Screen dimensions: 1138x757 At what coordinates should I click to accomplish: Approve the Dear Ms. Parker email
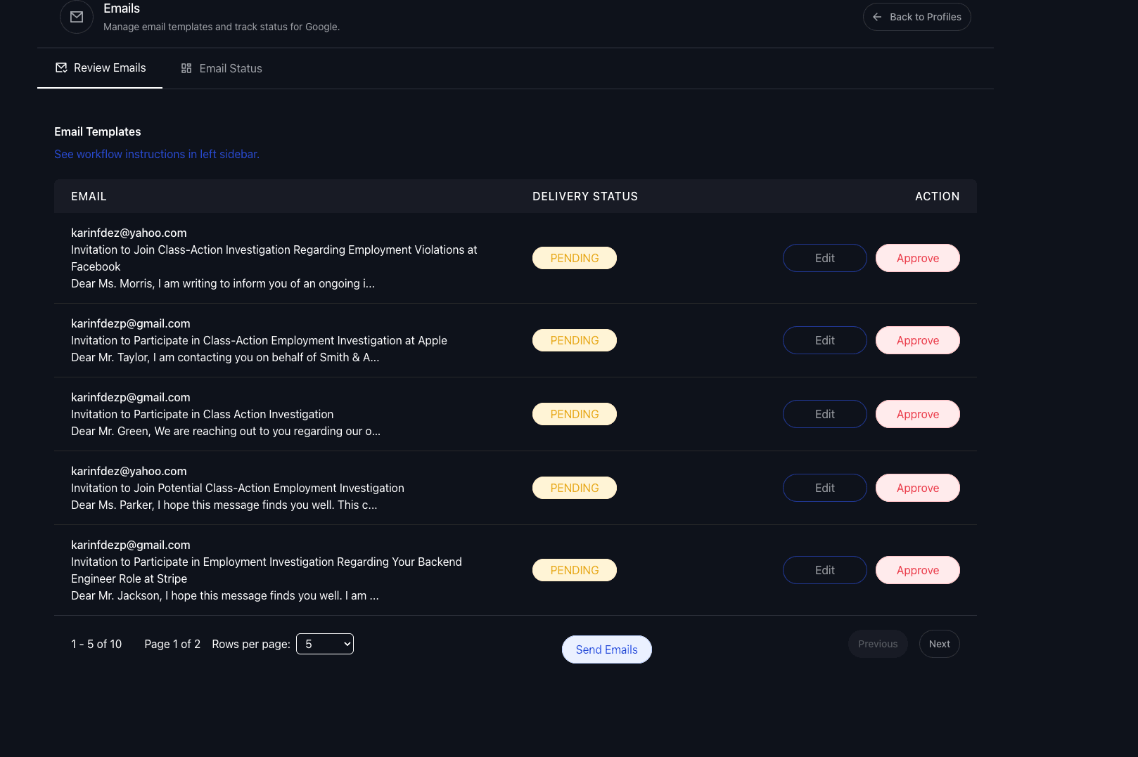click(x=917, y=488)
